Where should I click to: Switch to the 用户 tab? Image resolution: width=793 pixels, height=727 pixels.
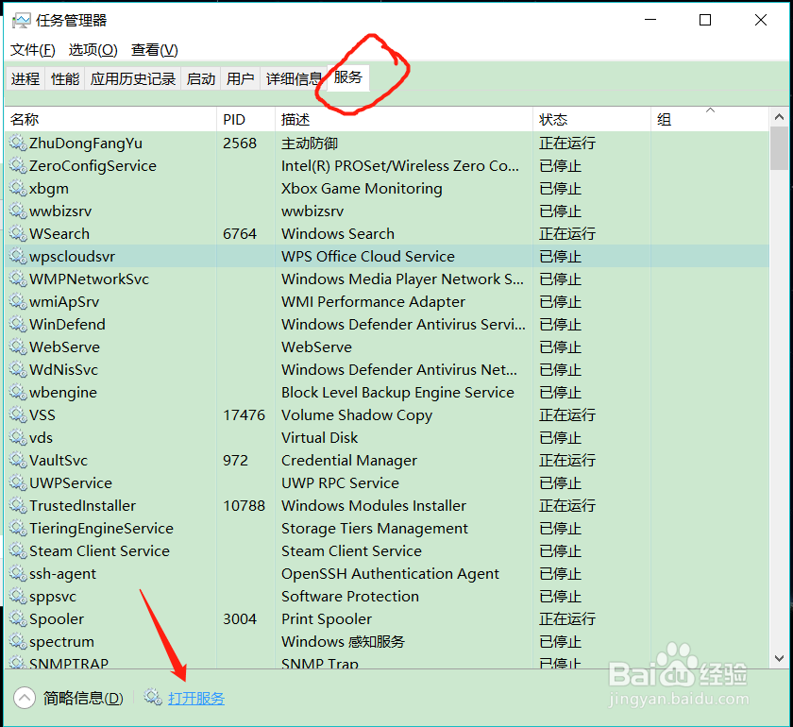click(240, 78)
